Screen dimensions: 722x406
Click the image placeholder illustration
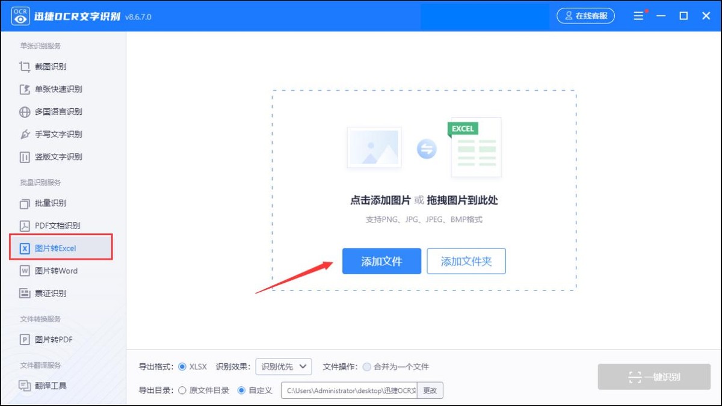click(x=374, y=147)
